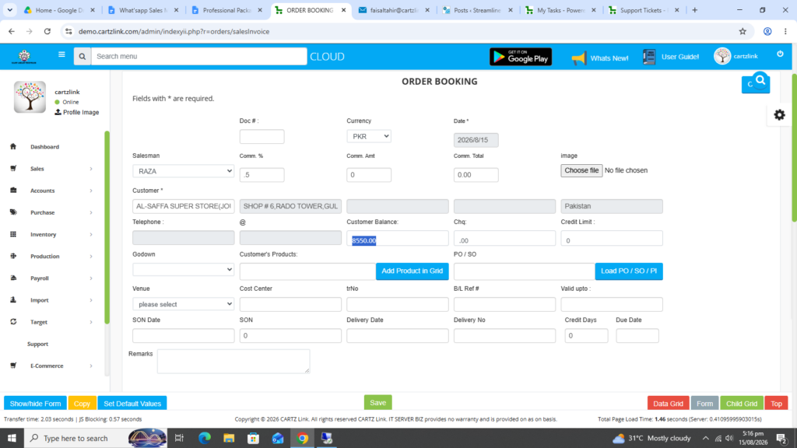Click the power logout icon
797x448 pixels.
(780, 54)
